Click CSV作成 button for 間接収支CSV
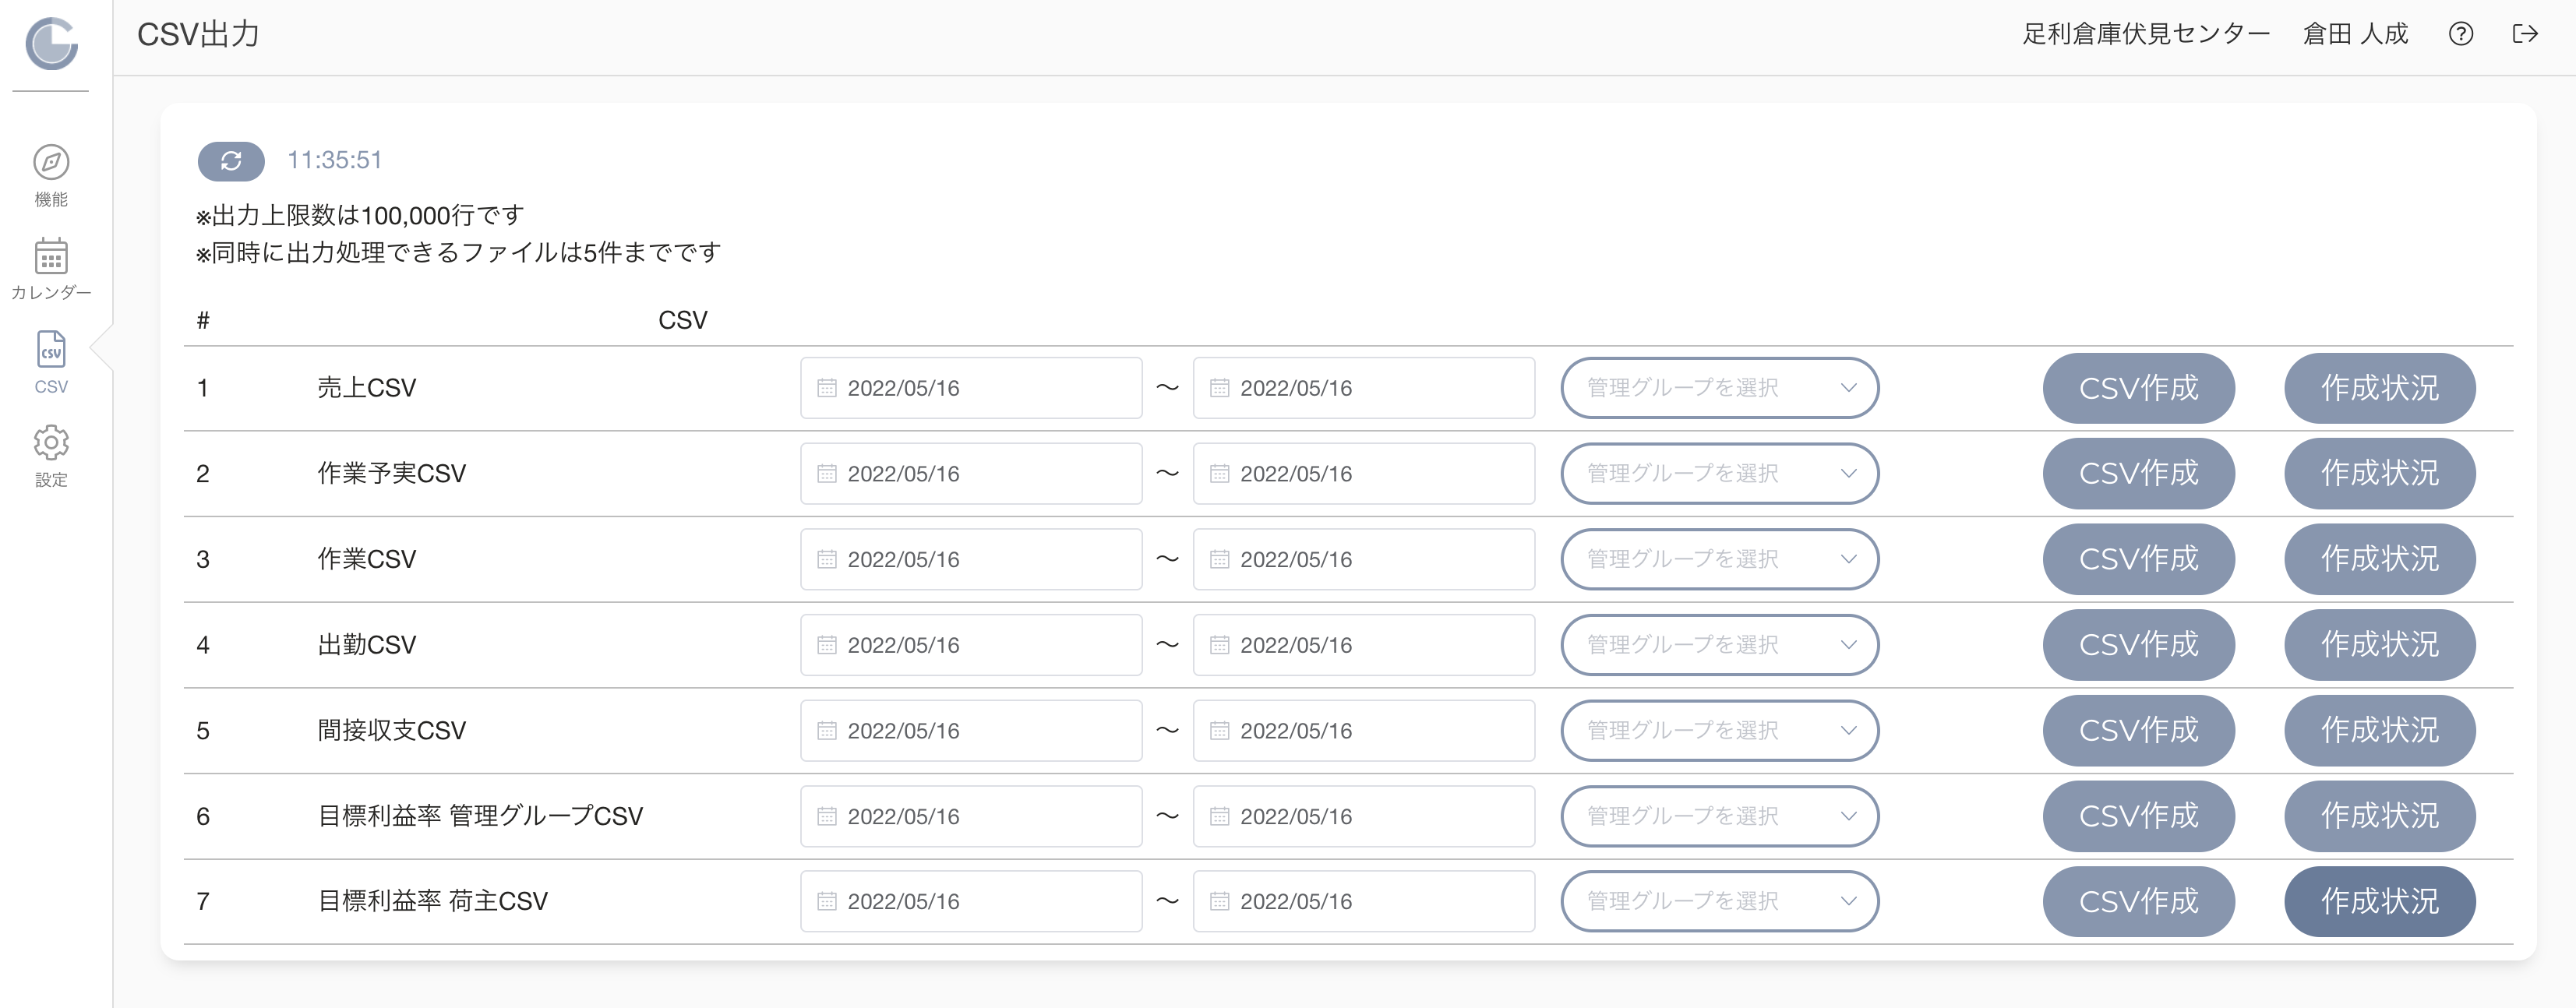 pos(2138,731)
